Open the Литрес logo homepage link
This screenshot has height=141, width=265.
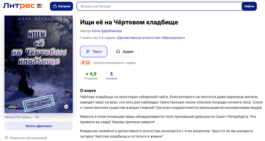[x=23, y=6]
